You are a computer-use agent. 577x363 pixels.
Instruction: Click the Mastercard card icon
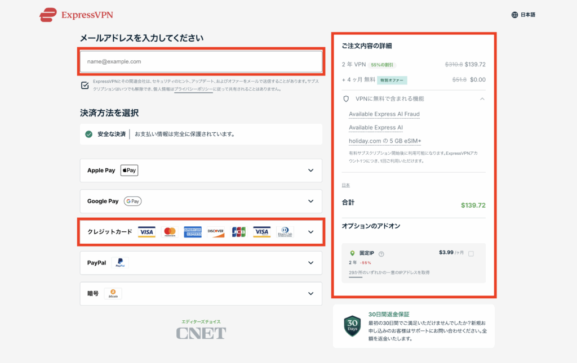pyautogui.click(x=170, y=232)
